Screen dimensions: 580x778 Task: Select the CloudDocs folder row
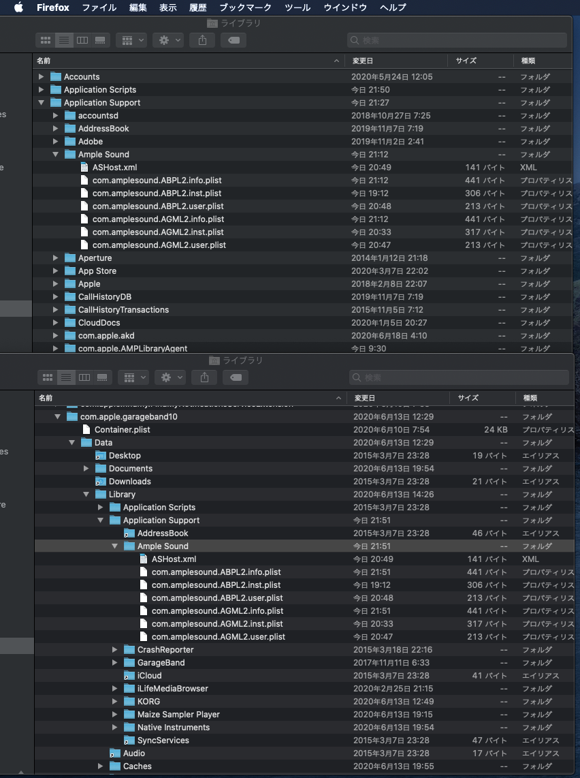[302, 322]
